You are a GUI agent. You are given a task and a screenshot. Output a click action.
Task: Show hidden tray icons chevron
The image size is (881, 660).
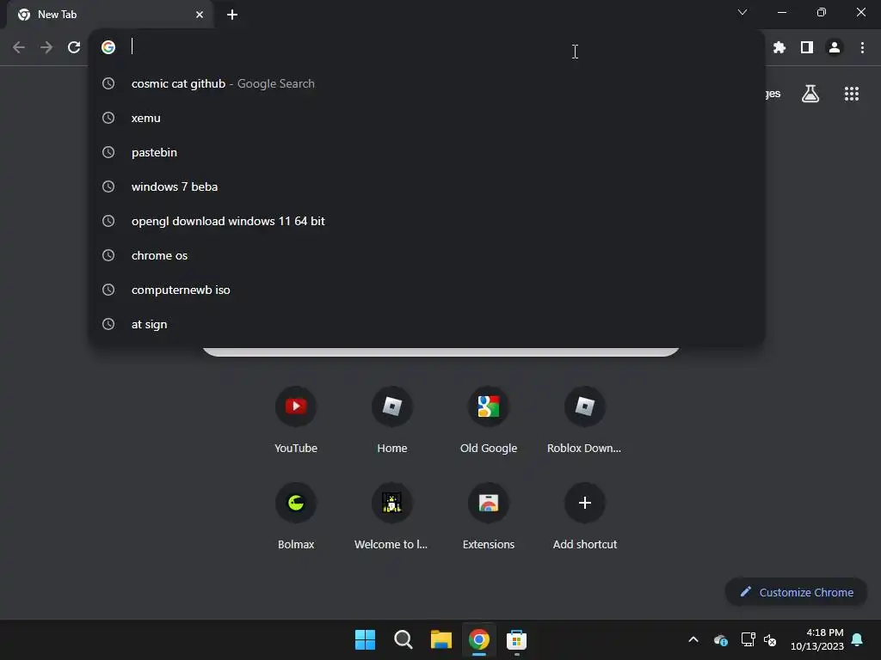pyautogui.click(x=693, y=639)
